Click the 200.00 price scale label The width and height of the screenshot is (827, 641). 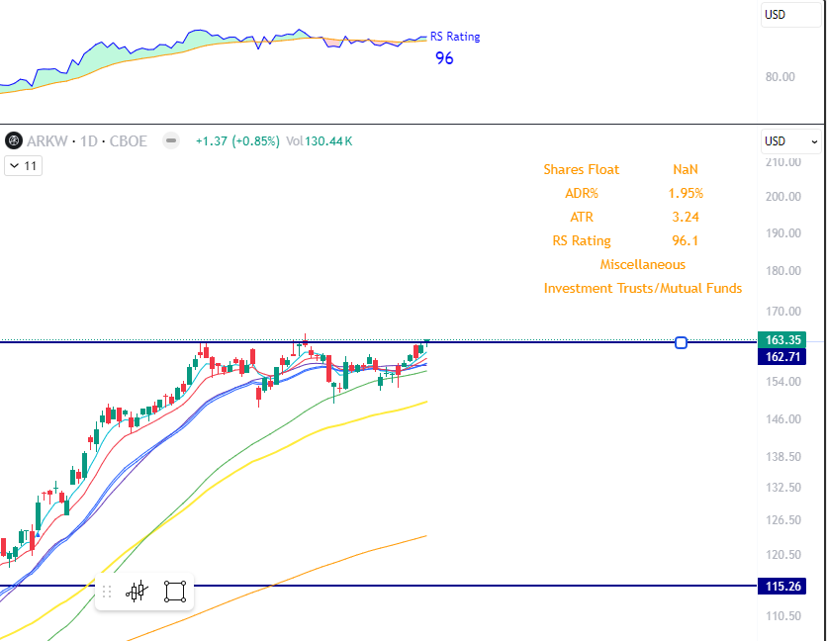(x=782, y=197)
